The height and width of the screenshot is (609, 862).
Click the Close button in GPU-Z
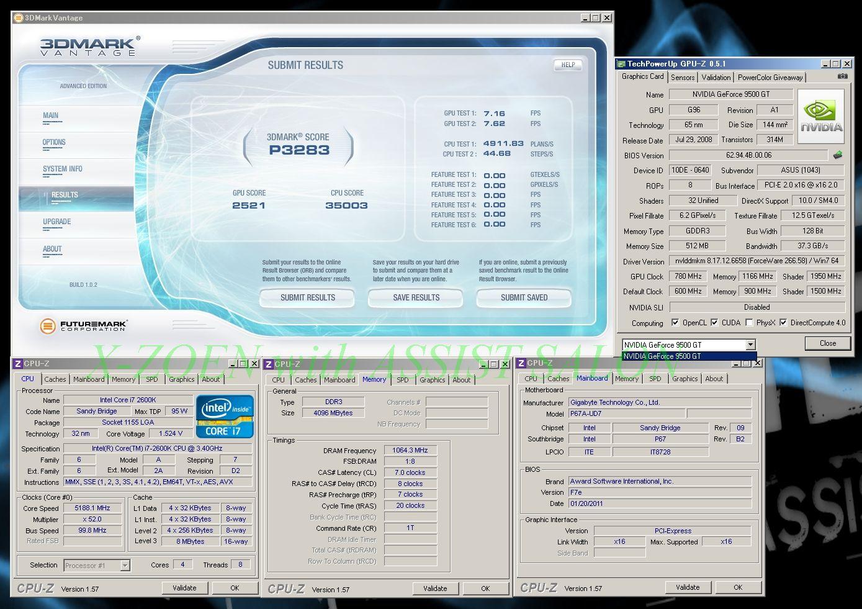pos(827,343)
